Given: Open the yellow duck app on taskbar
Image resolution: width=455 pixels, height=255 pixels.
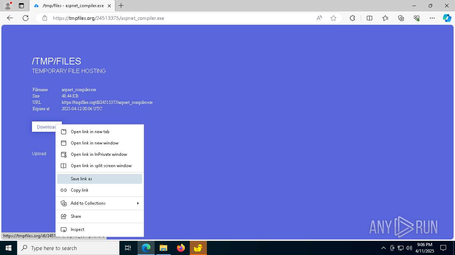Looking at the screenshot, I should point(198,248).
